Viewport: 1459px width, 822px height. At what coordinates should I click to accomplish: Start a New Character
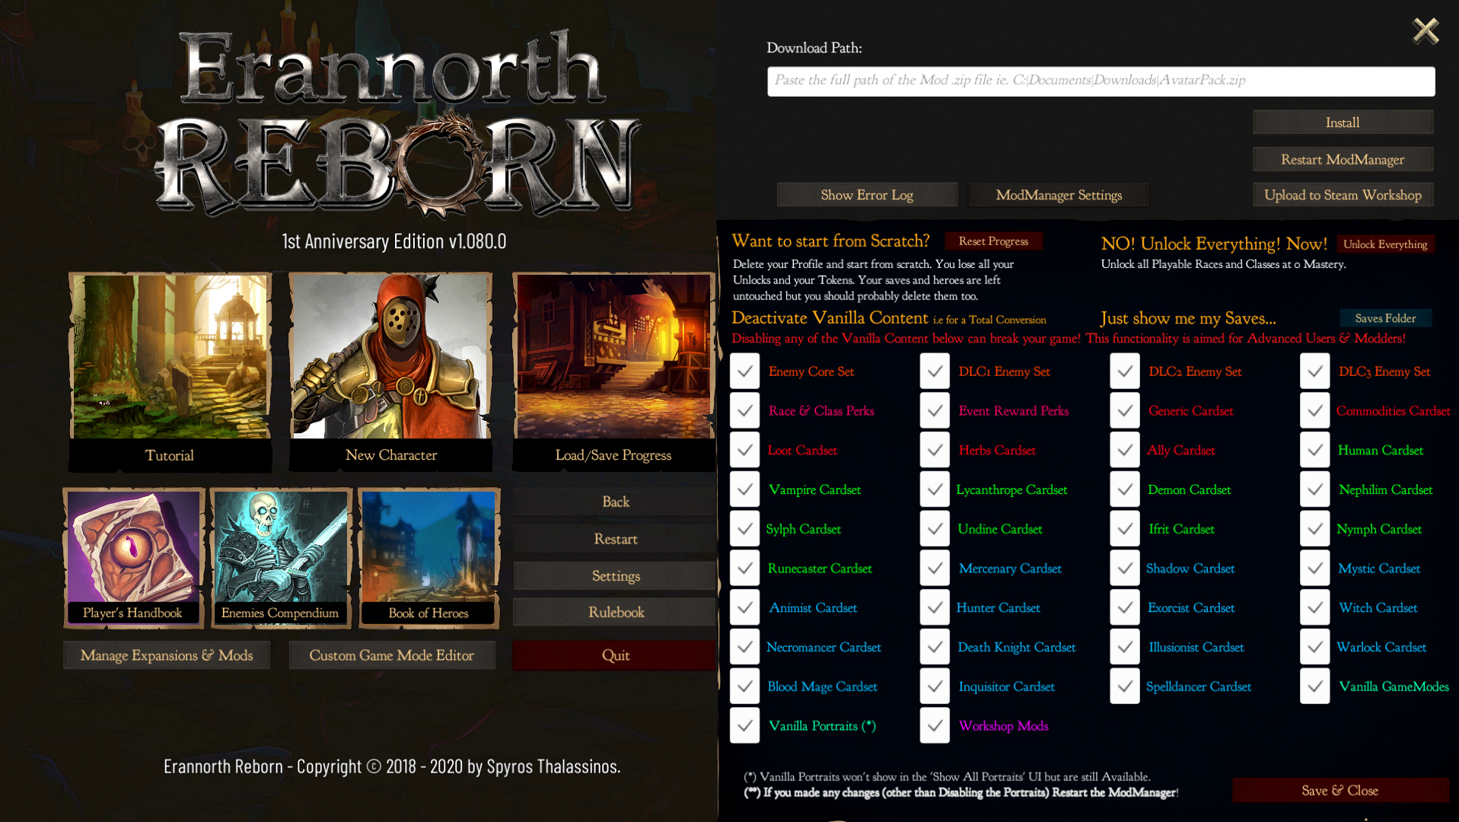click(390, 371)
